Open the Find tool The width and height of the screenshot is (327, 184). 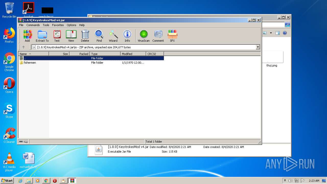coord(99,36)
